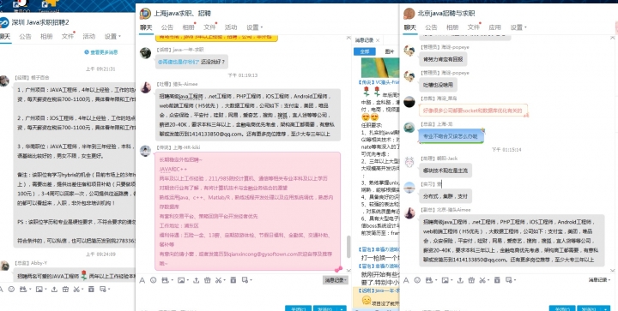Click the picture icon in the Beijing chat toolbar
This screenshot has height=311, width=618.
coord(445,280)
